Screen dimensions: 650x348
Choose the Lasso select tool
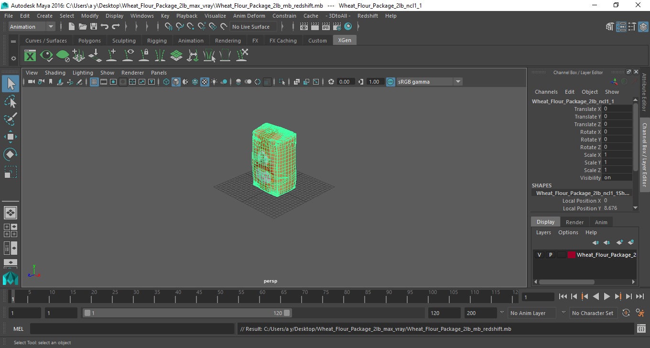(x=11, y=102)
